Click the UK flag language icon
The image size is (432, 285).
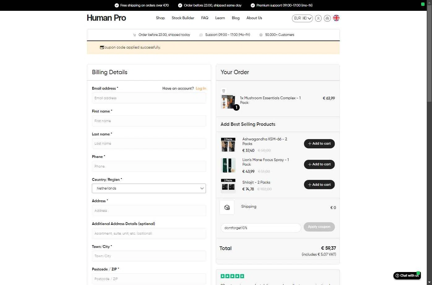(x=336, y=18)
